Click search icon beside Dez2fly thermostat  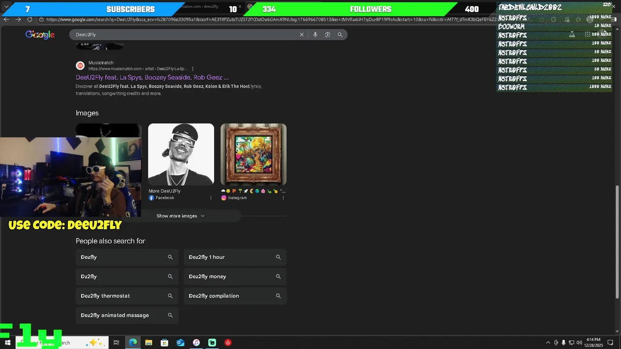(x=170, y=296)
